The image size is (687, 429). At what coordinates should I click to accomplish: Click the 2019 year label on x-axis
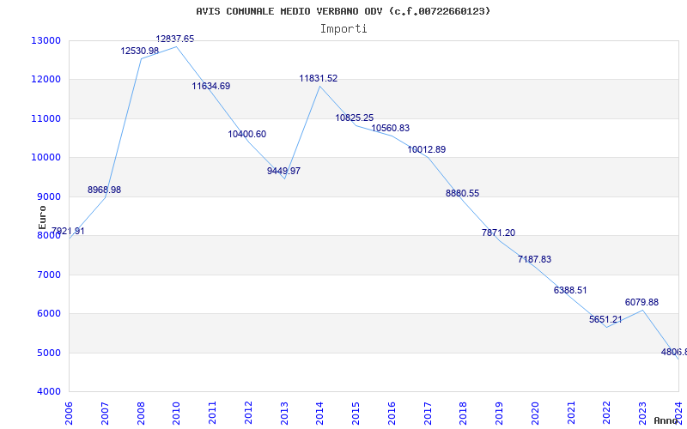click(500, 413)
